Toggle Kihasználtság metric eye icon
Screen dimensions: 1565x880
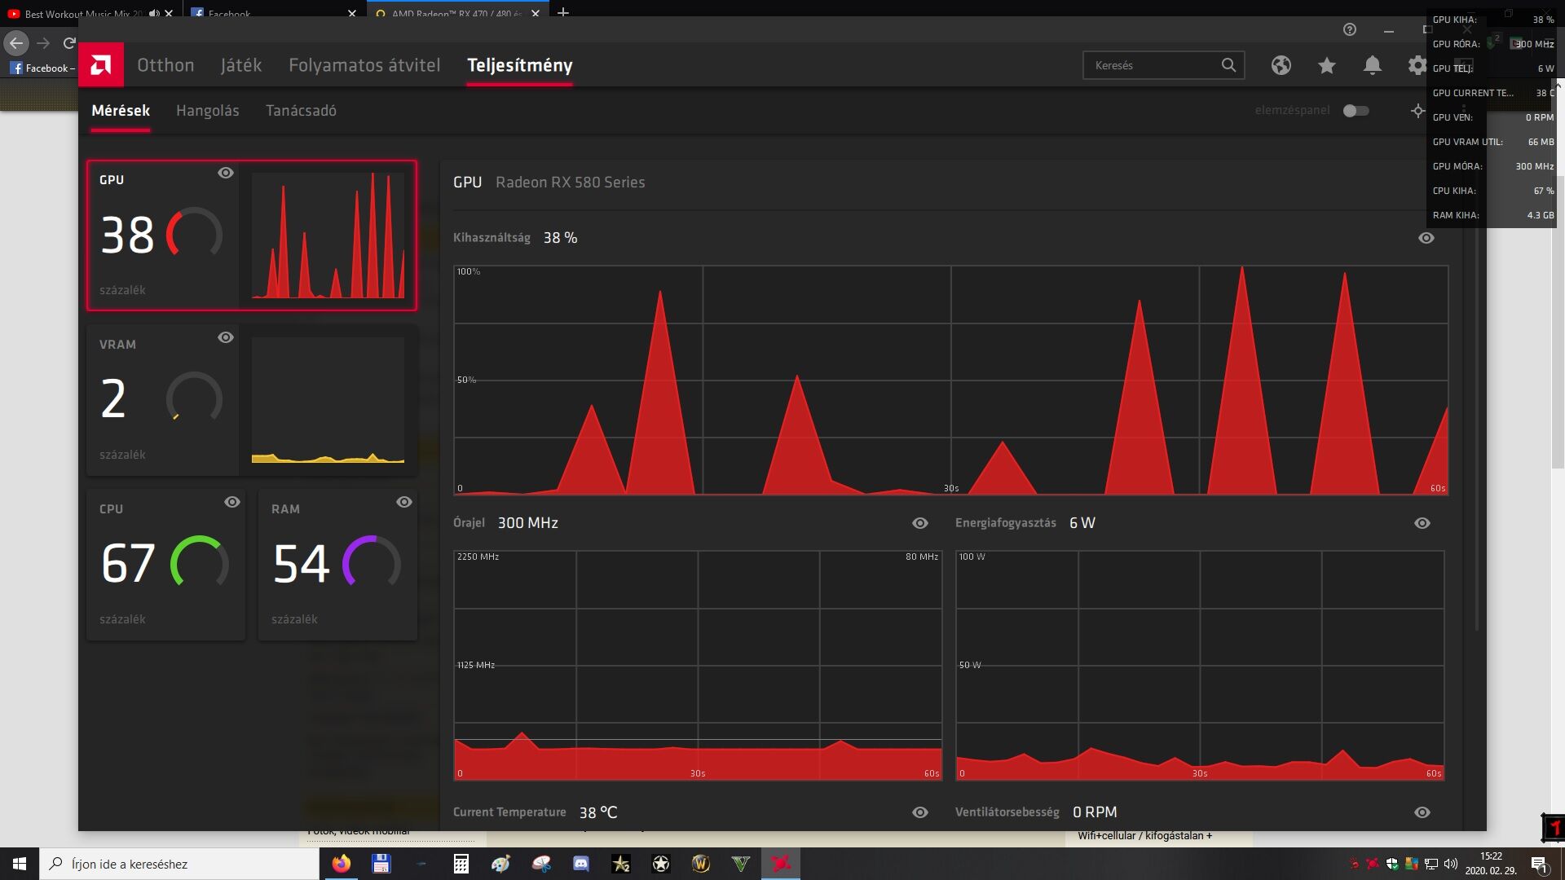click(1426, 238)
